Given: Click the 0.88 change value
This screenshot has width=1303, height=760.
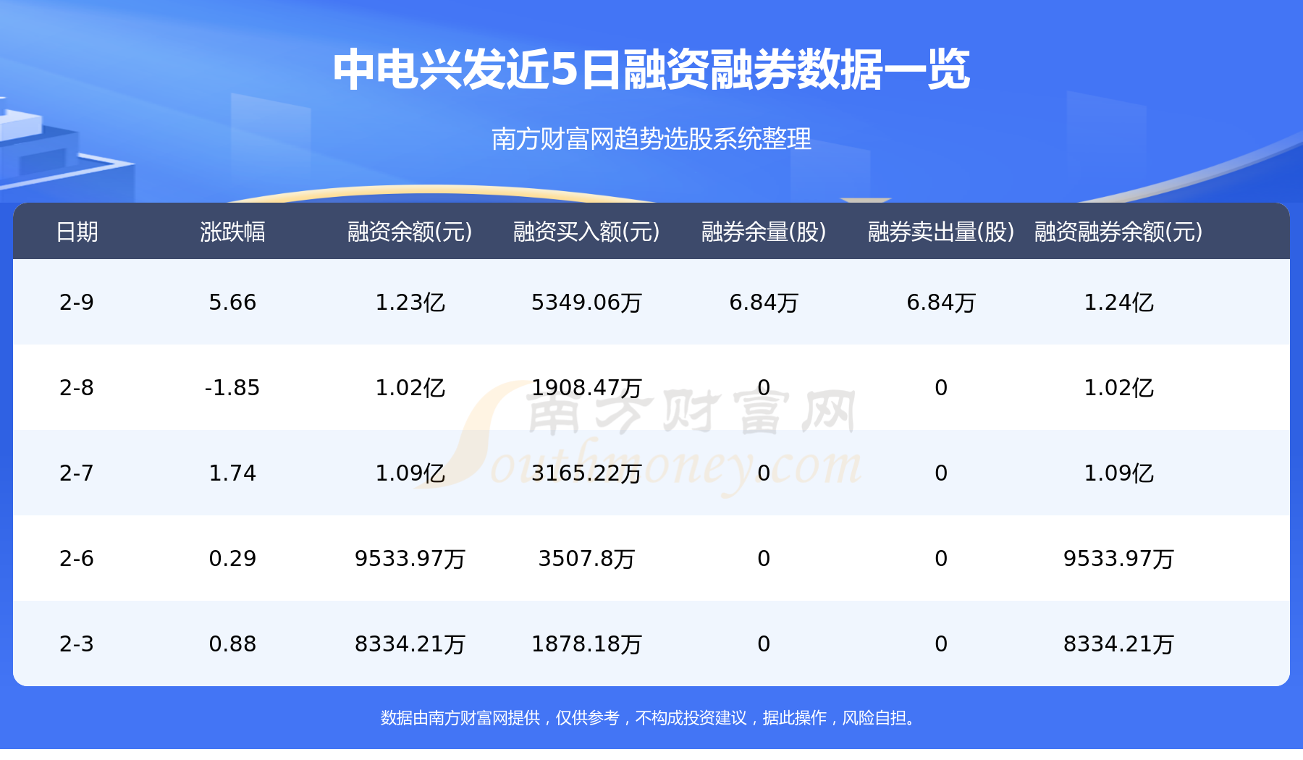Looking at the screenshot, I should (x=232, y=643).
